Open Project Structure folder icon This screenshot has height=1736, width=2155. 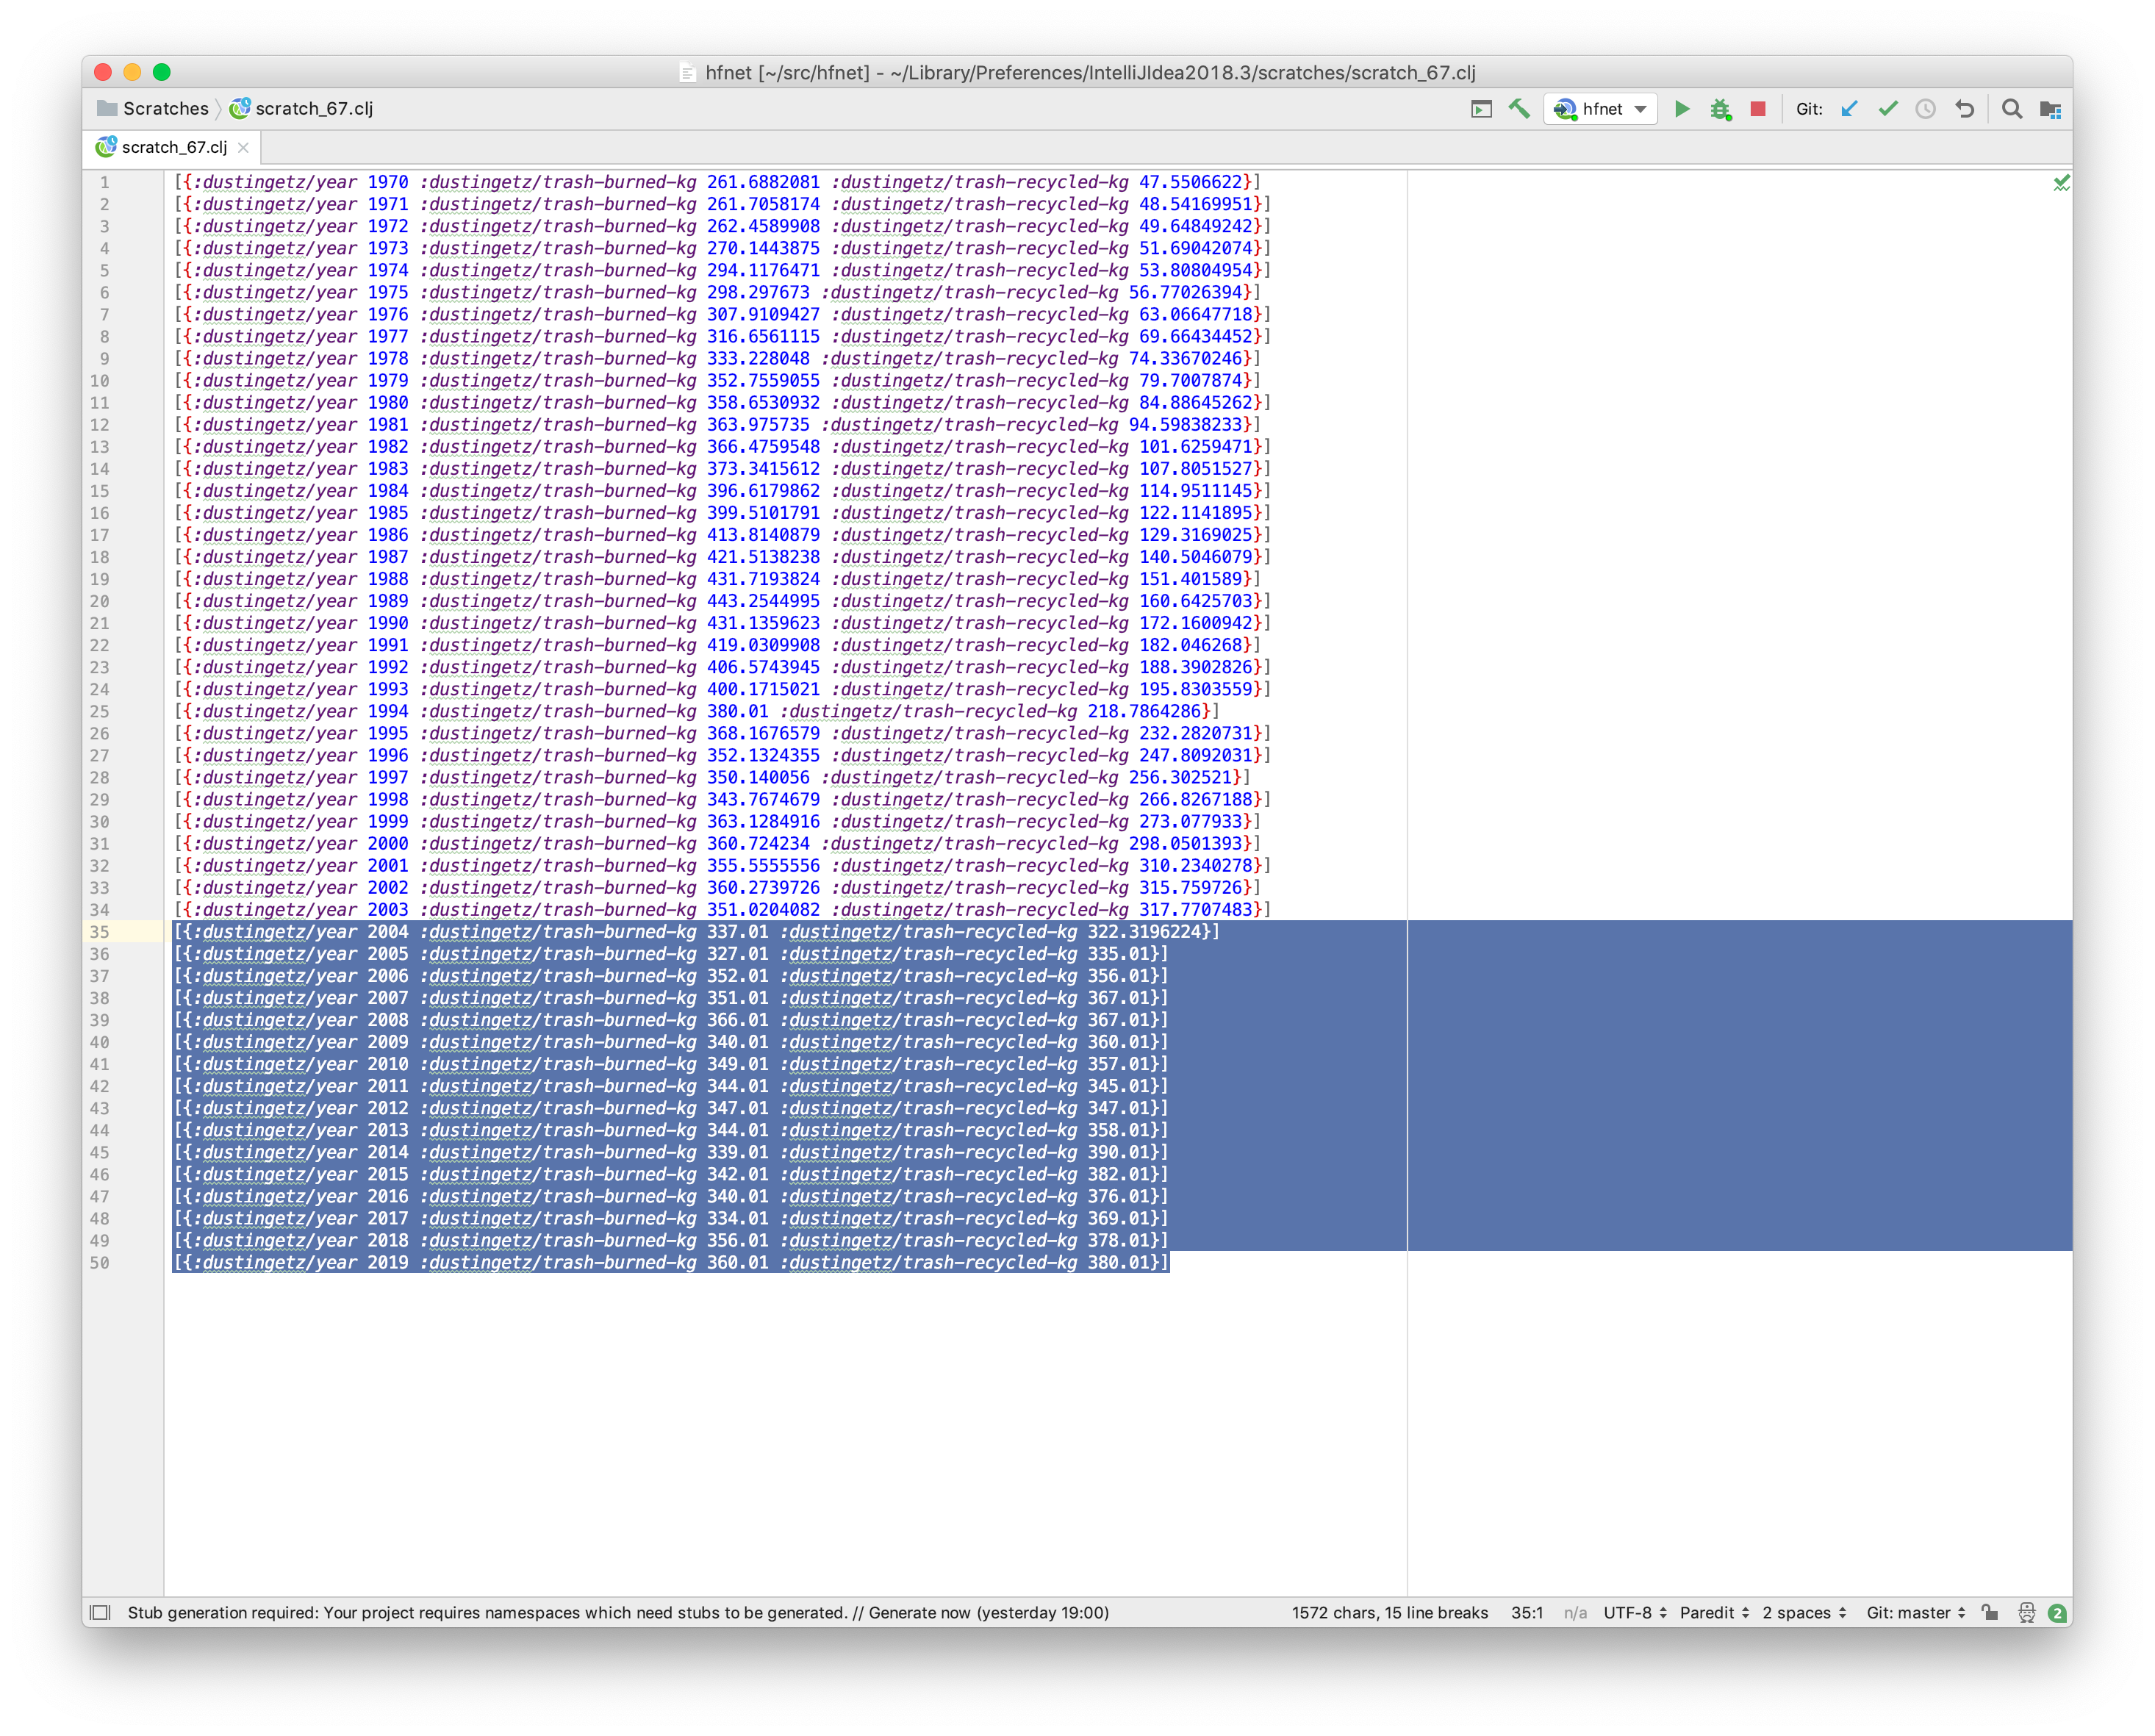coord(2050,109)
